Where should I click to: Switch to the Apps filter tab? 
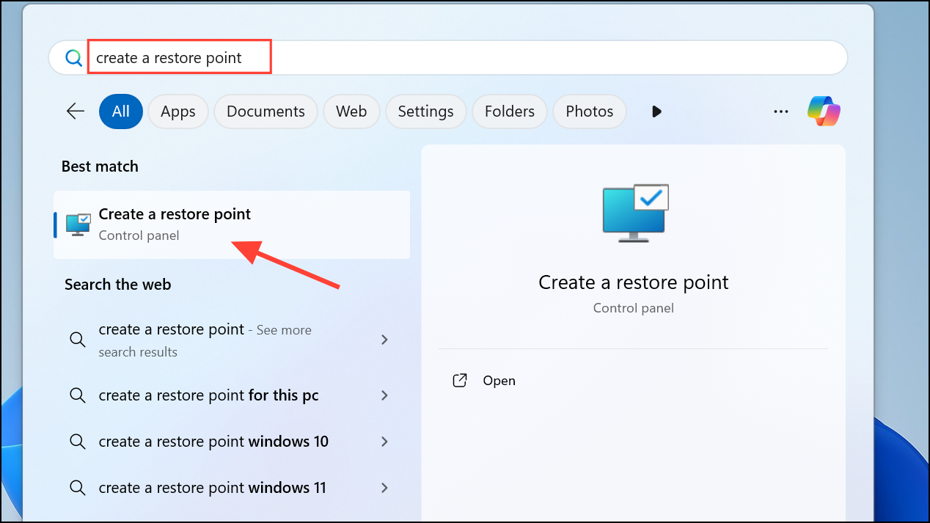(178, 111)
